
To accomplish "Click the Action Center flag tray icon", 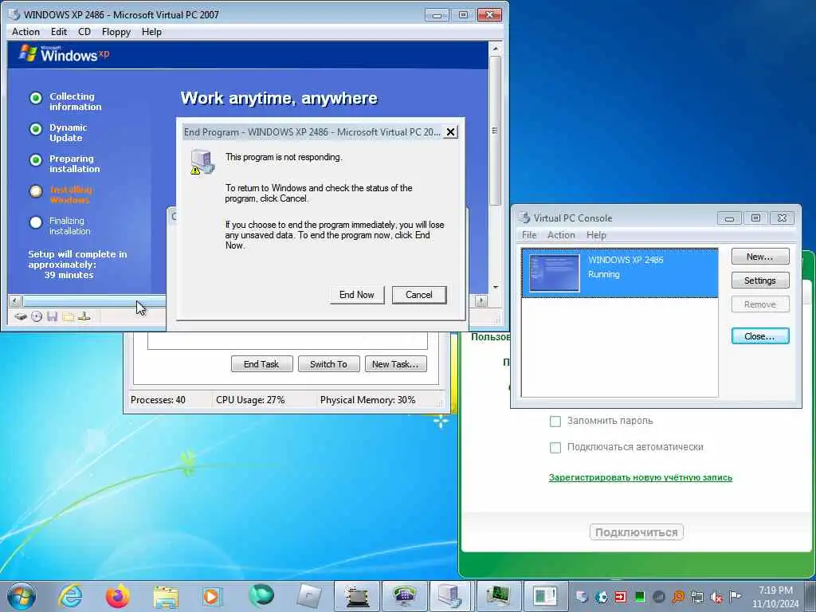I will click(x=735, y=597).
